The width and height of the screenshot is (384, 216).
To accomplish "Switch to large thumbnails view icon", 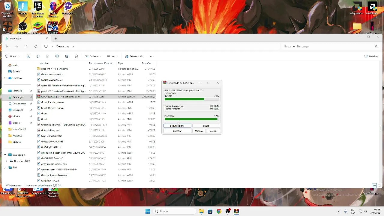I will click(379, 186).
